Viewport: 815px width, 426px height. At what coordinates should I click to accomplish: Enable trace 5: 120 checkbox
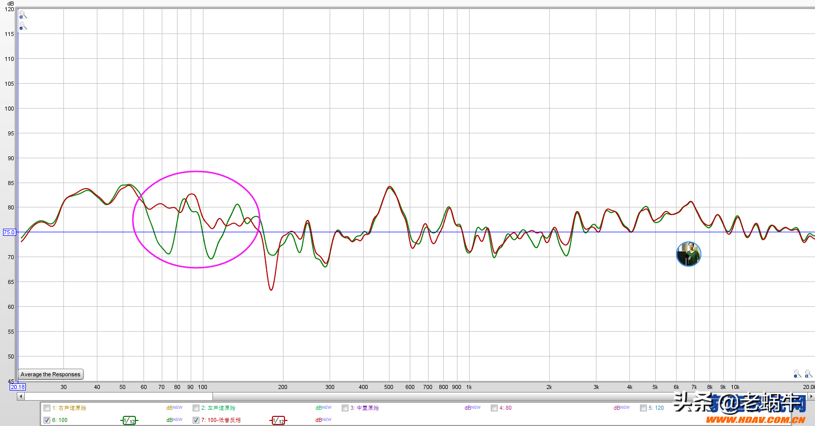(643, 408)
